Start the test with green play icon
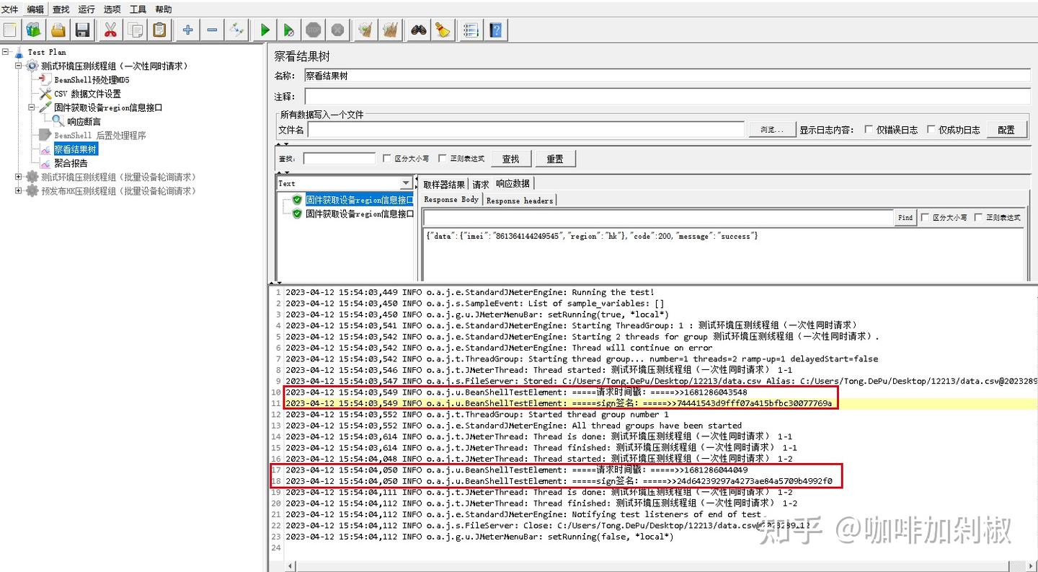This screenshot has height=572, width=1038. click(265, 30)
